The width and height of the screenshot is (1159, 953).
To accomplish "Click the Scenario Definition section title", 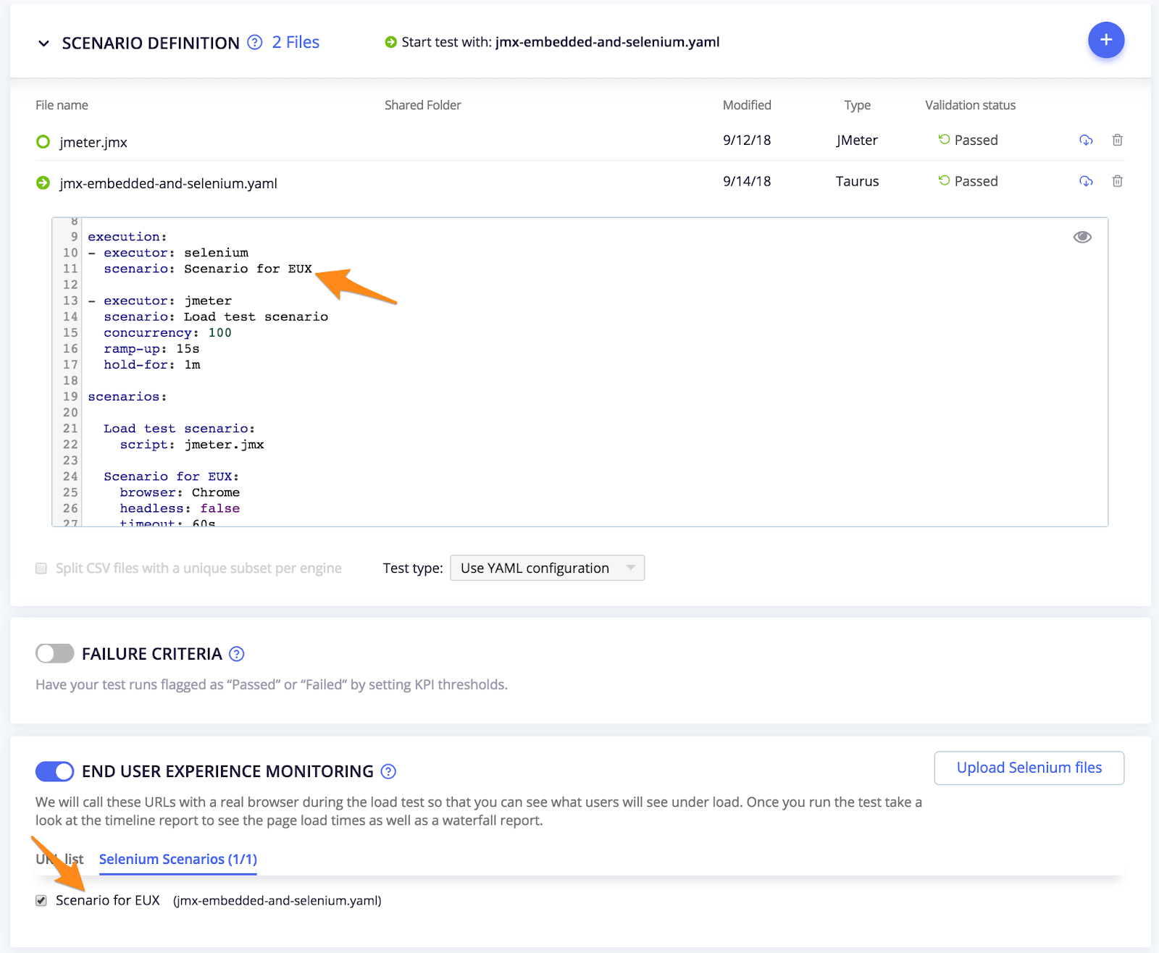I will [151, 43].
